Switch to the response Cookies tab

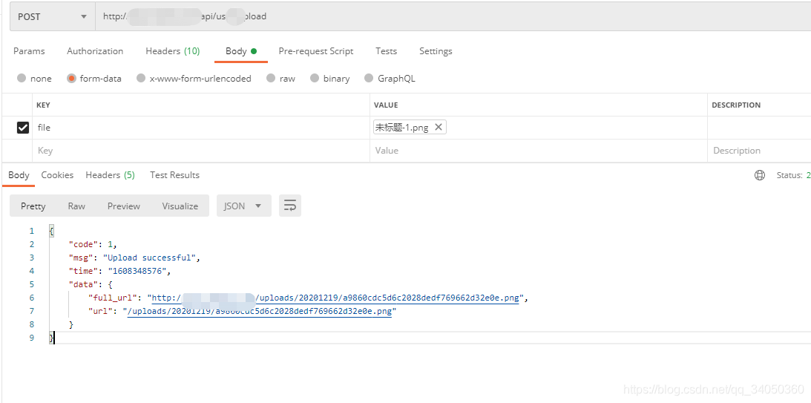tap(57, 175)
